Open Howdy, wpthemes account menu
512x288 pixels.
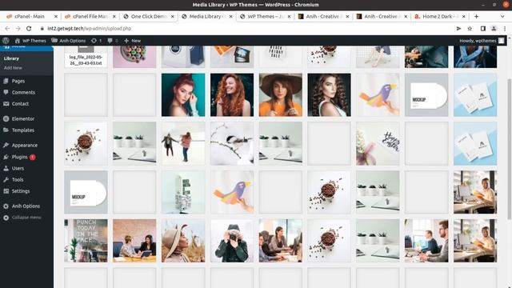click(482, 41)
